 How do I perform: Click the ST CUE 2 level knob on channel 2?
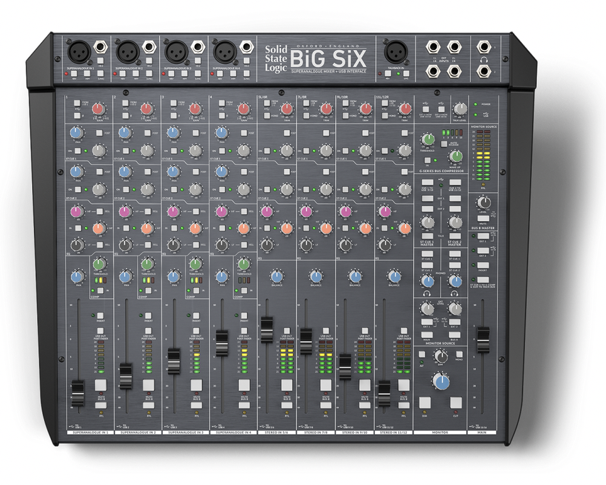147,189
